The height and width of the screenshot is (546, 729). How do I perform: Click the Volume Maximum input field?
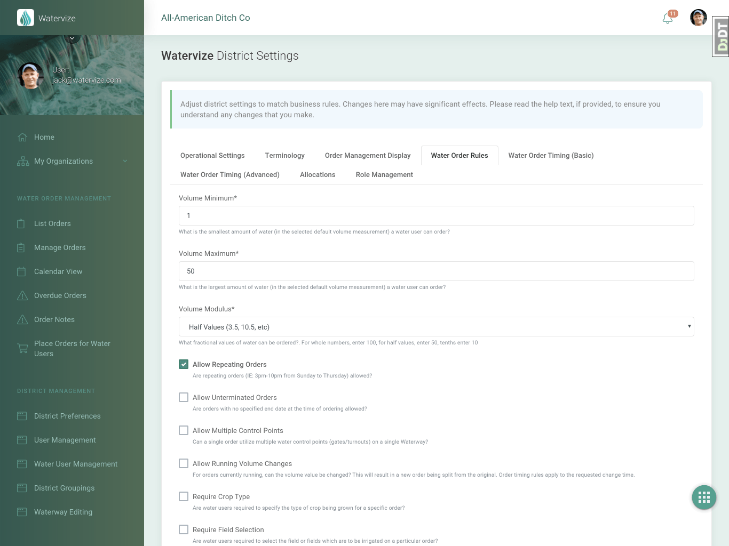436,271
